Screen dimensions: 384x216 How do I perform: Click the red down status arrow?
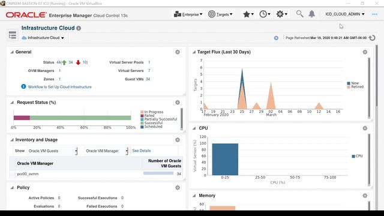pyautogui.click(x=78, y=62)
